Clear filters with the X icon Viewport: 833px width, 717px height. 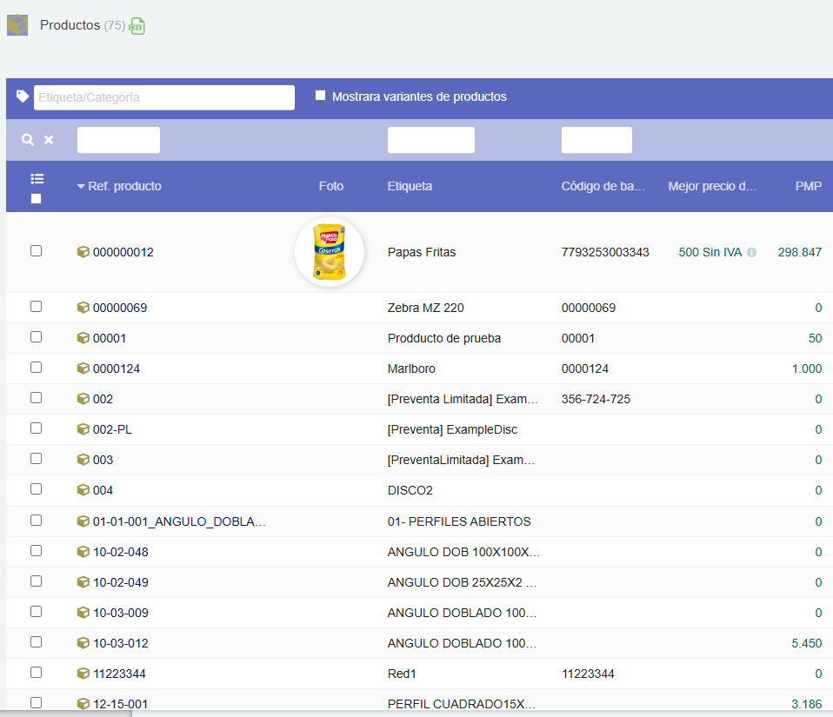point(49,140)
